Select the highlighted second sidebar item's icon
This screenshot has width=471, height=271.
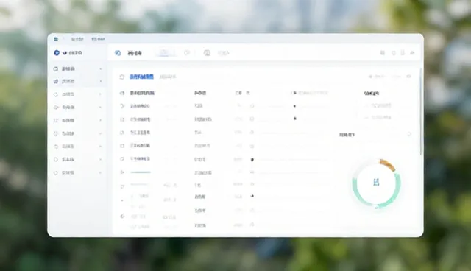56,82
